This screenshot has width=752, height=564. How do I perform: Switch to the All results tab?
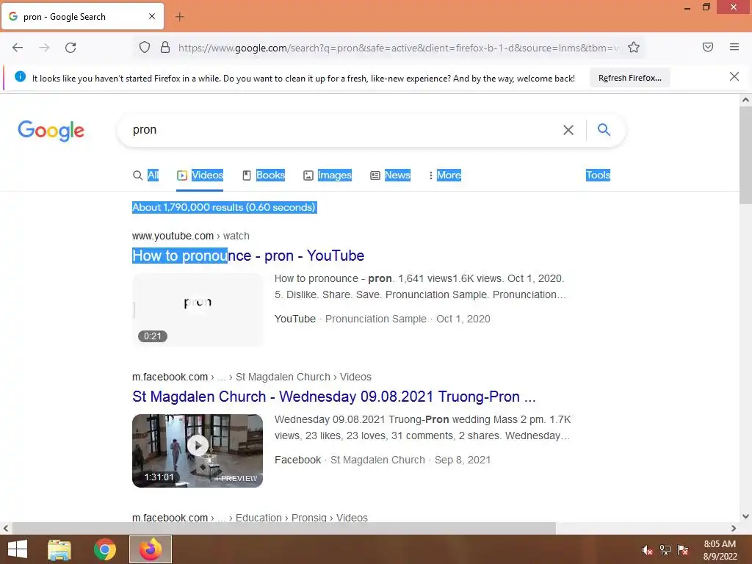coord(146,176)
